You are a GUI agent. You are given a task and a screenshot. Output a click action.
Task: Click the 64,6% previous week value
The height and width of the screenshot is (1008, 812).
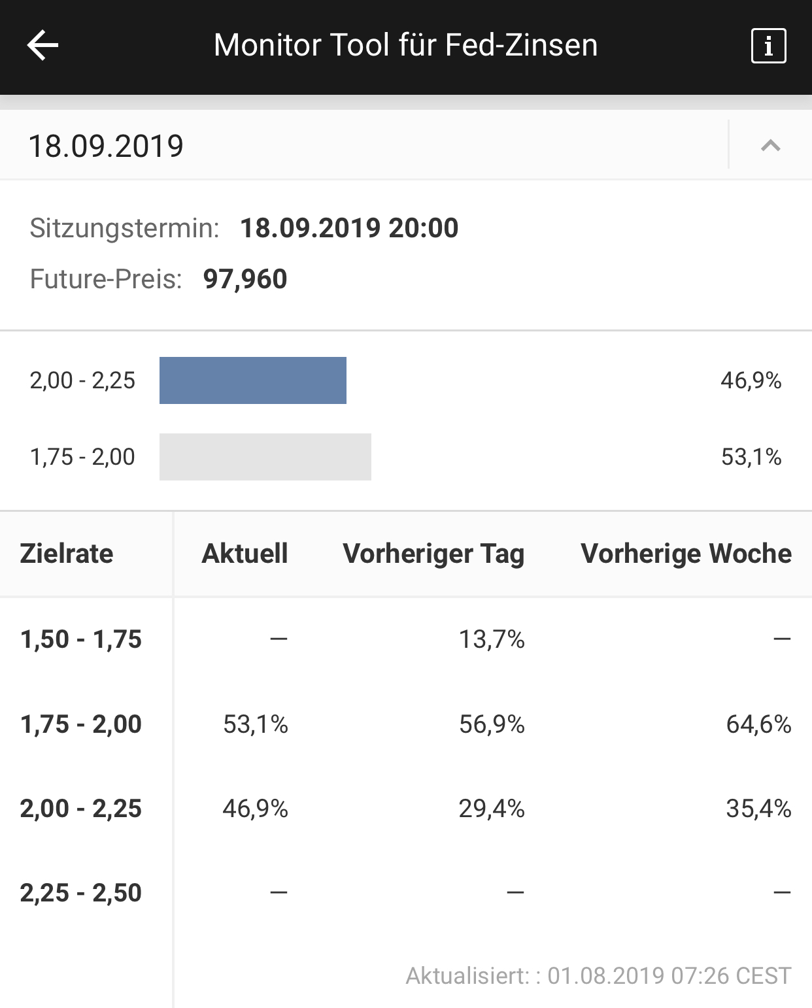click(758, 724)
